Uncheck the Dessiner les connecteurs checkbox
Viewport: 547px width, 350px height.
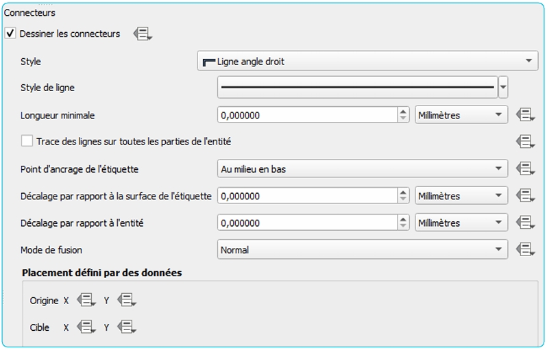click(10, 34)
